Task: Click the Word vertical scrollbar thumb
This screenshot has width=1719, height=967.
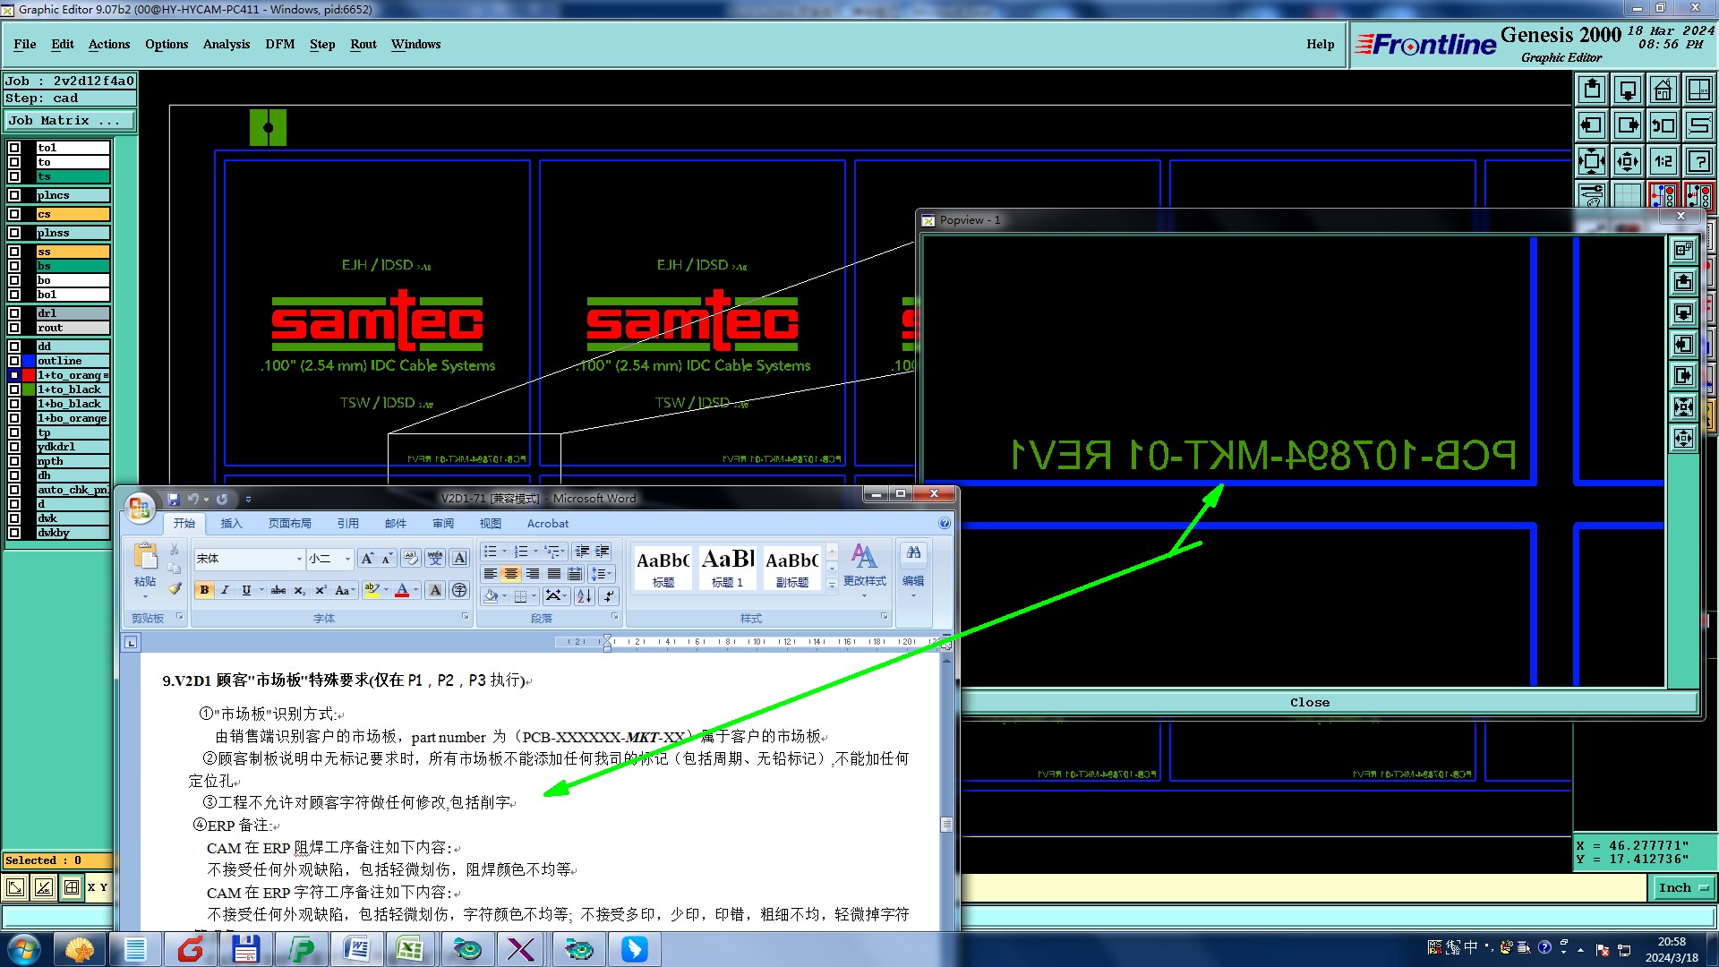Action: 946,825
